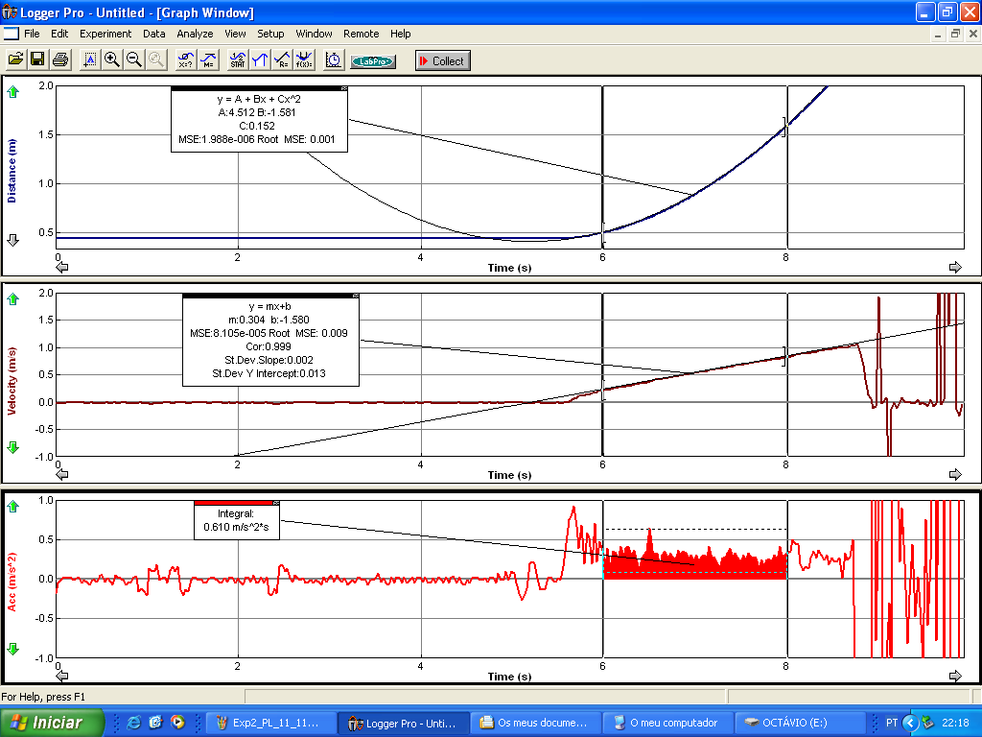Start data collection with Collect button
This screenshot has height=737, width=982.
(442, 60)
